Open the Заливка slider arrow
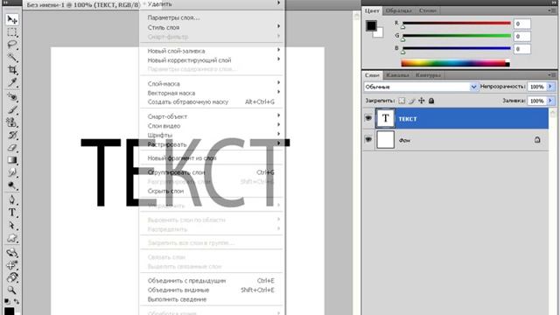 [x=550, y=101]
